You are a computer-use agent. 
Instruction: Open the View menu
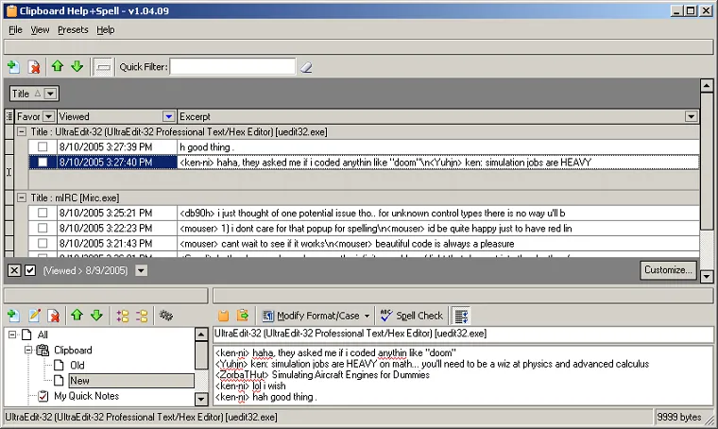(40, 29)
